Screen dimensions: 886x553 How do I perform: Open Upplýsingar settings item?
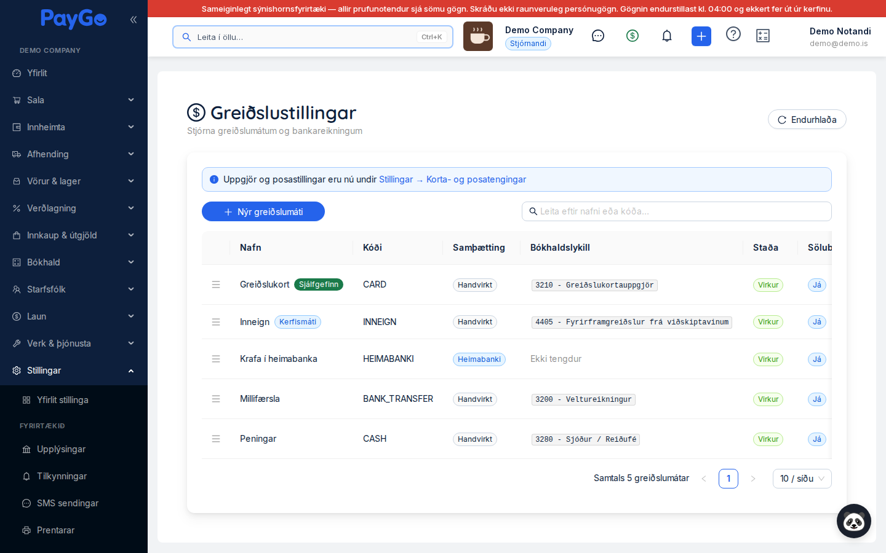pyautogui.click(x=74, y=449)
